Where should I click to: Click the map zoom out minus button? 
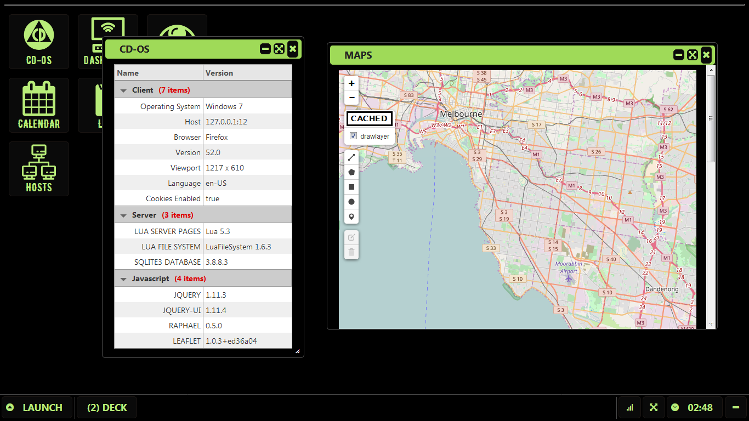pyautogui.click(x=351, y=98)
